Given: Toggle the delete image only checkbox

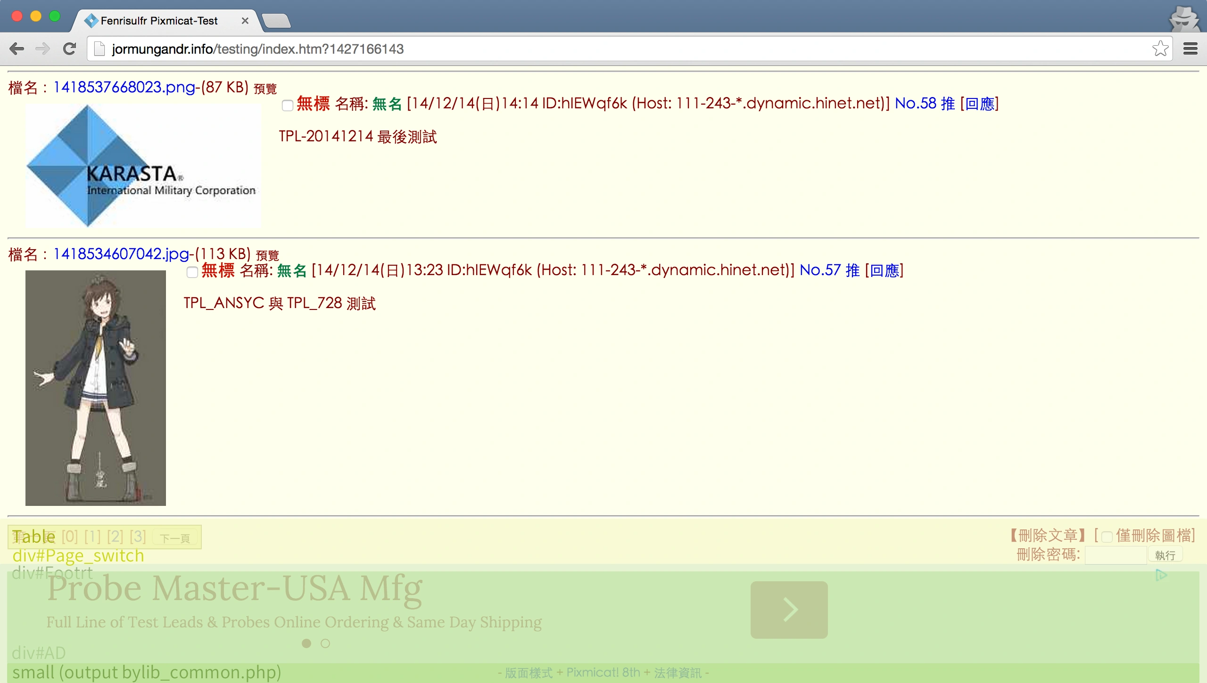Looking at the screenshot, I should 1107,537.
